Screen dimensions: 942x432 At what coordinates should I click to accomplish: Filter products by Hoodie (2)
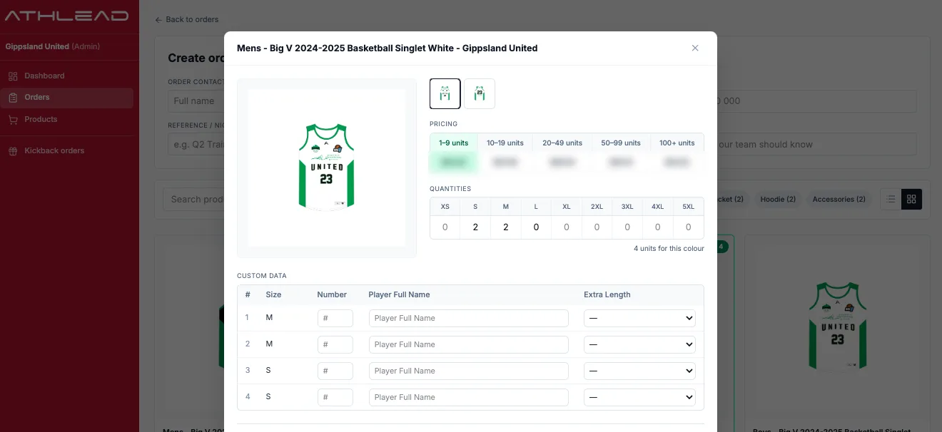tap(778, 199)
